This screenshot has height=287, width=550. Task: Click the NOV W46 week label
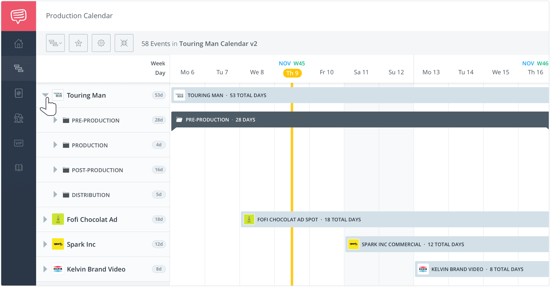[x=535, y=64]
